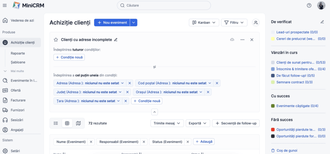Click the cloud upload icon

click(232, 40)
